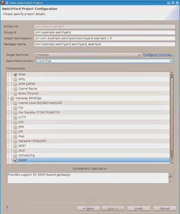180x214 pixels.
Task: Select the Rules (Drools) tree item
Action: click(28, 93)
